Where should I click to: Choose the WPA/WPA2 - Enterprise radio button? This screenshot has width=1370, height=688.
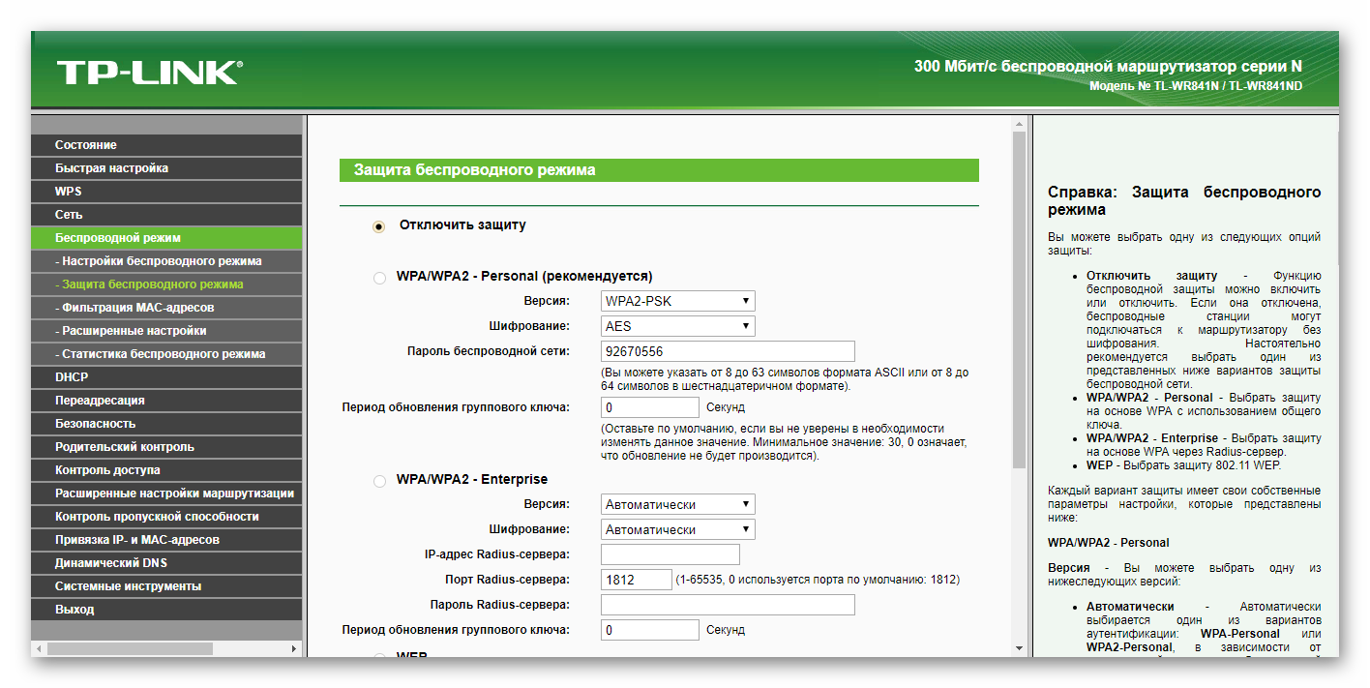pos(379,481)
